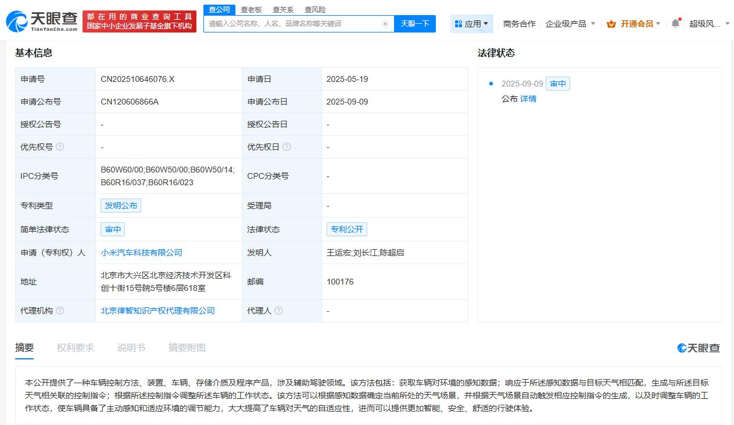Select the publication date 2025-09-09 in table

point(347,102)
